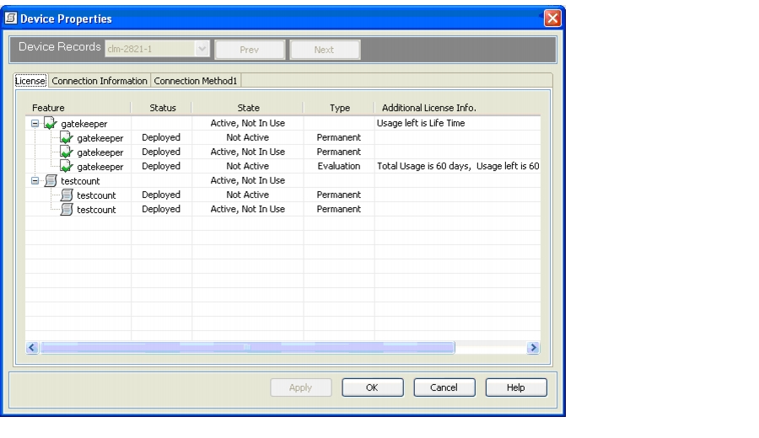The image size is (759, 438).
Task: Click the horizontal scrollbar thumb
Action: coord(247,347)
